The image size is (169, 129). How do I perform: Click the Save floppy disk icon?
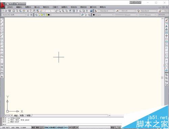pyautogui.click(x=10, y=11)
